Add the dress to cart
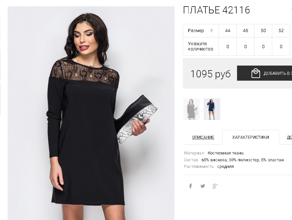Viewport: 292px width, 220px height. point(264,73)
